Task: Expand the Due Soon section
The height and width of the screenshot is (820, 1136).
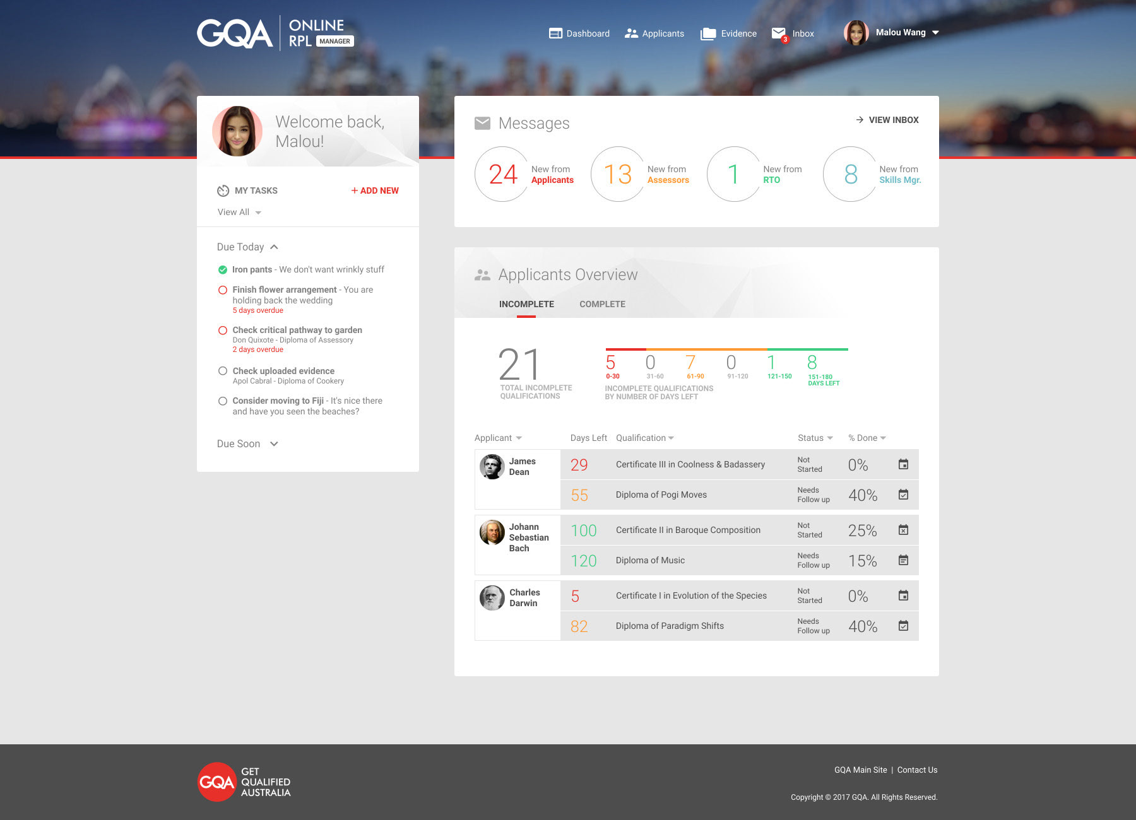Action: click(247, 443)
